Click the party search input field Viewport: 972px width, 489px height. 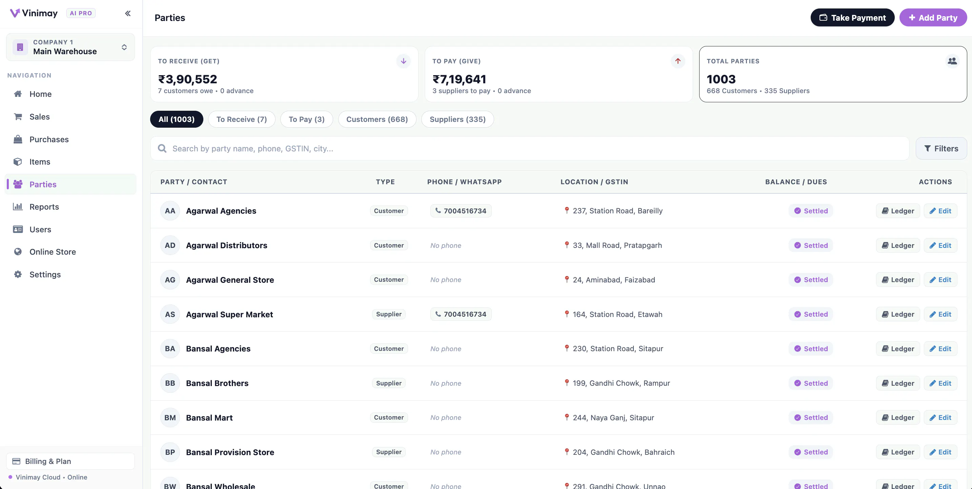point(530,149)
